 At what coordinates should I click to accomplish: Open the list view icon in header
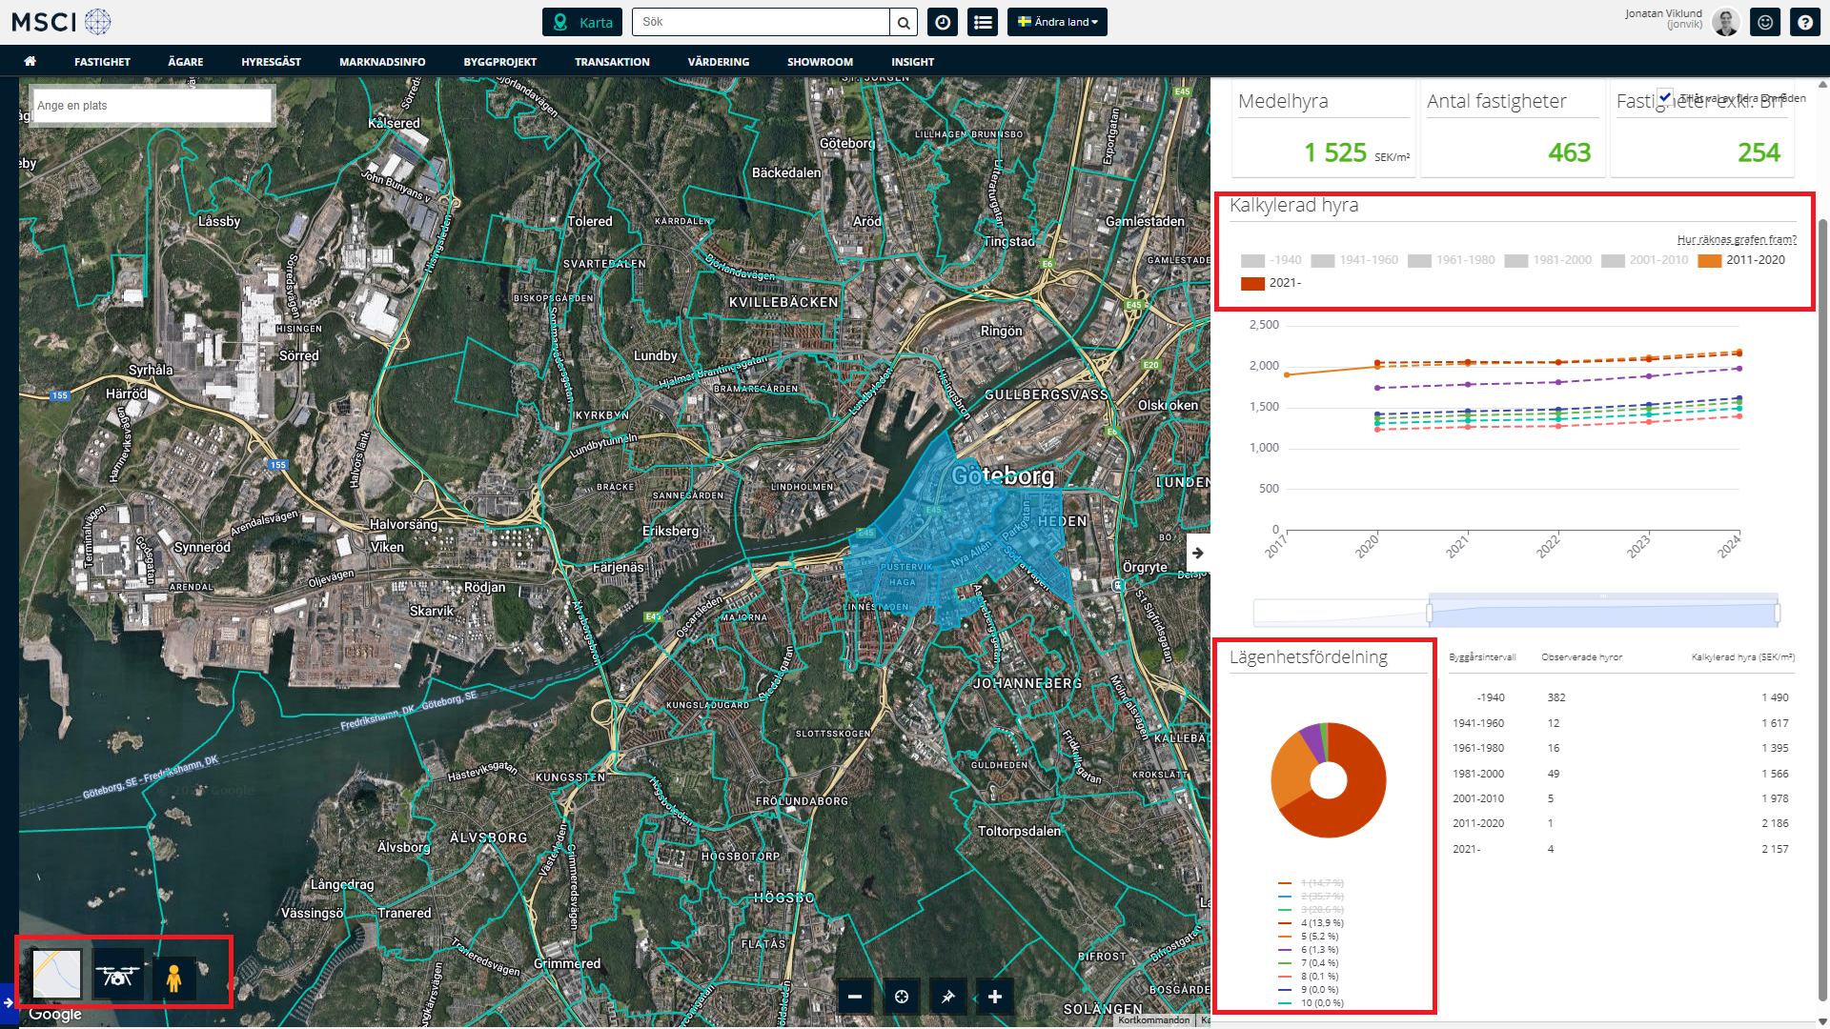[983, 22]
